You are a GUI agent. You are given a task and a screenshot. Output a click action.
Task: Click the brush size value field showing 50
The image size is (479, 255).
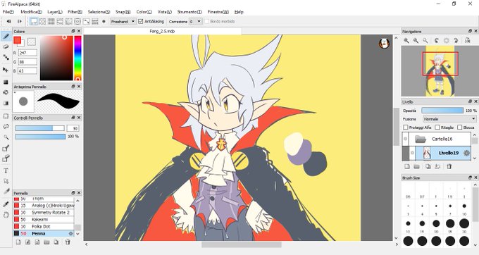click(x=73, y=128)
